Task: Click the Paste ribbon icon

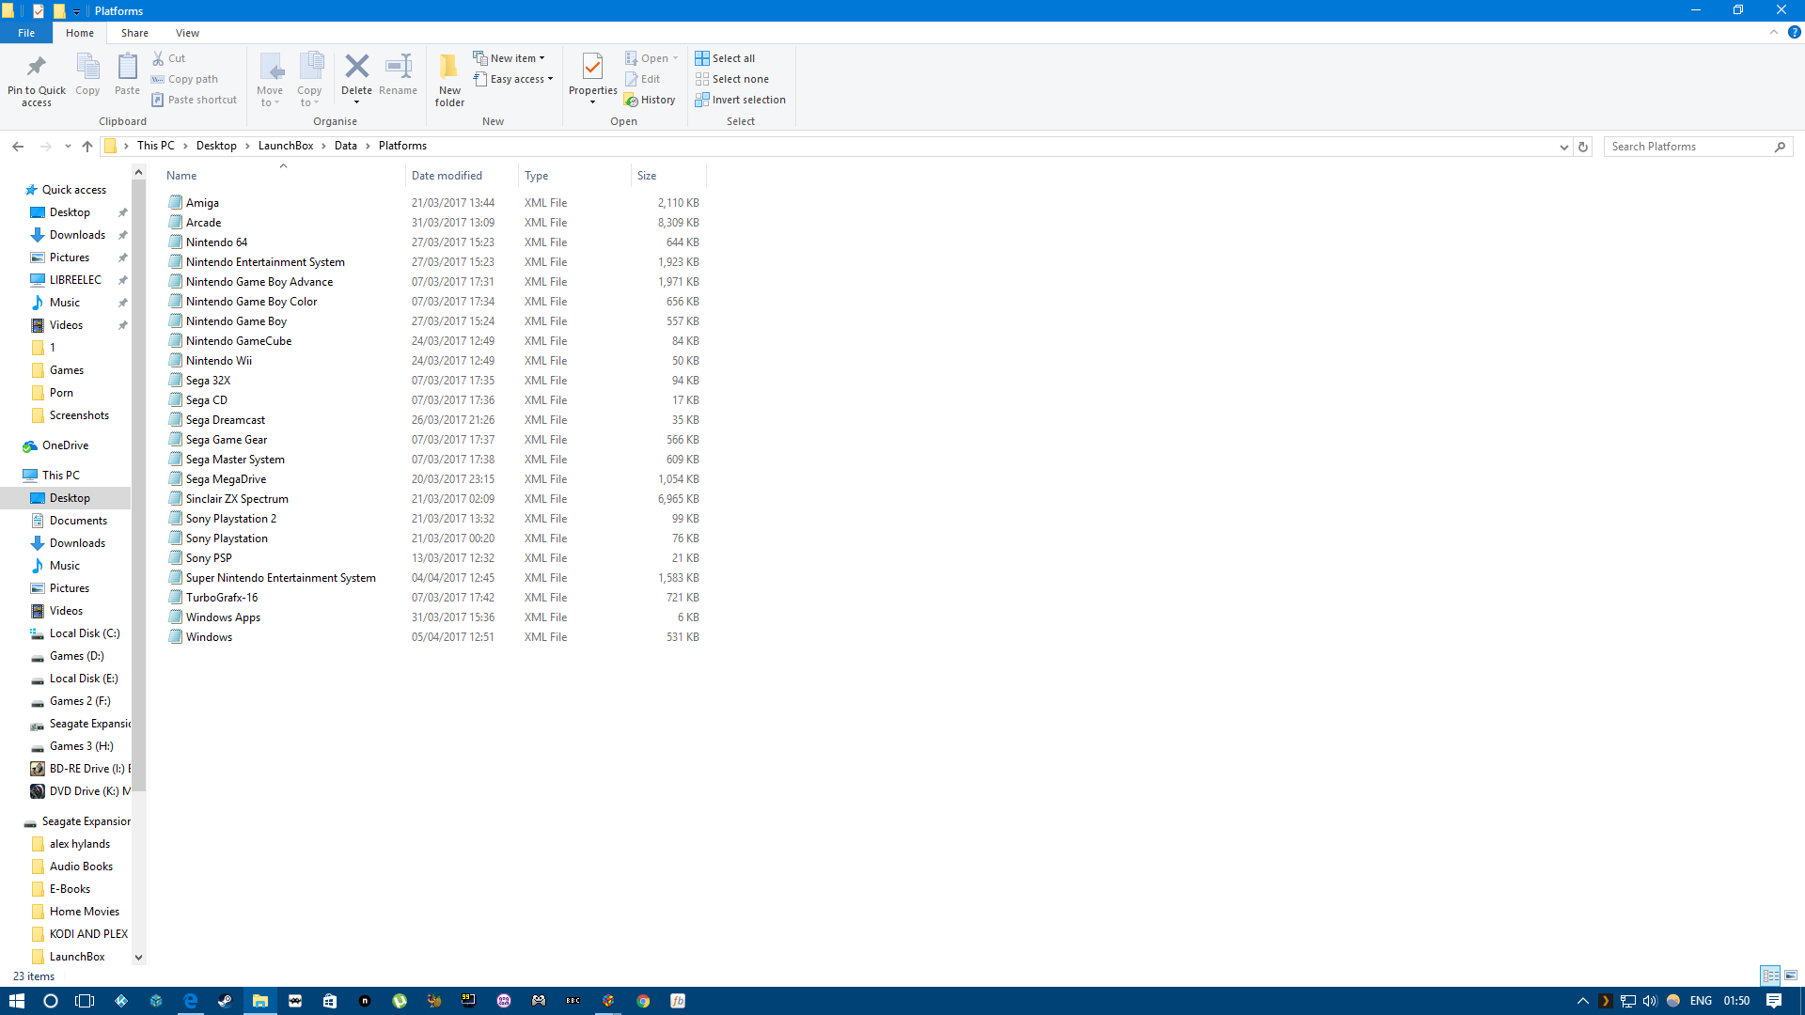Action: [127, 67]
